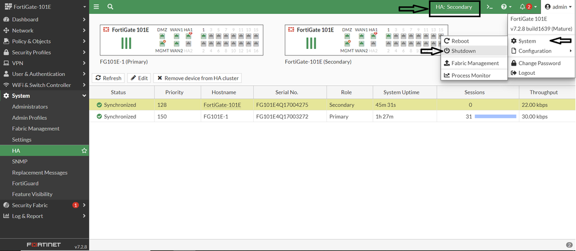Click the Security Profiles lock icon

(x=6, y=52)
